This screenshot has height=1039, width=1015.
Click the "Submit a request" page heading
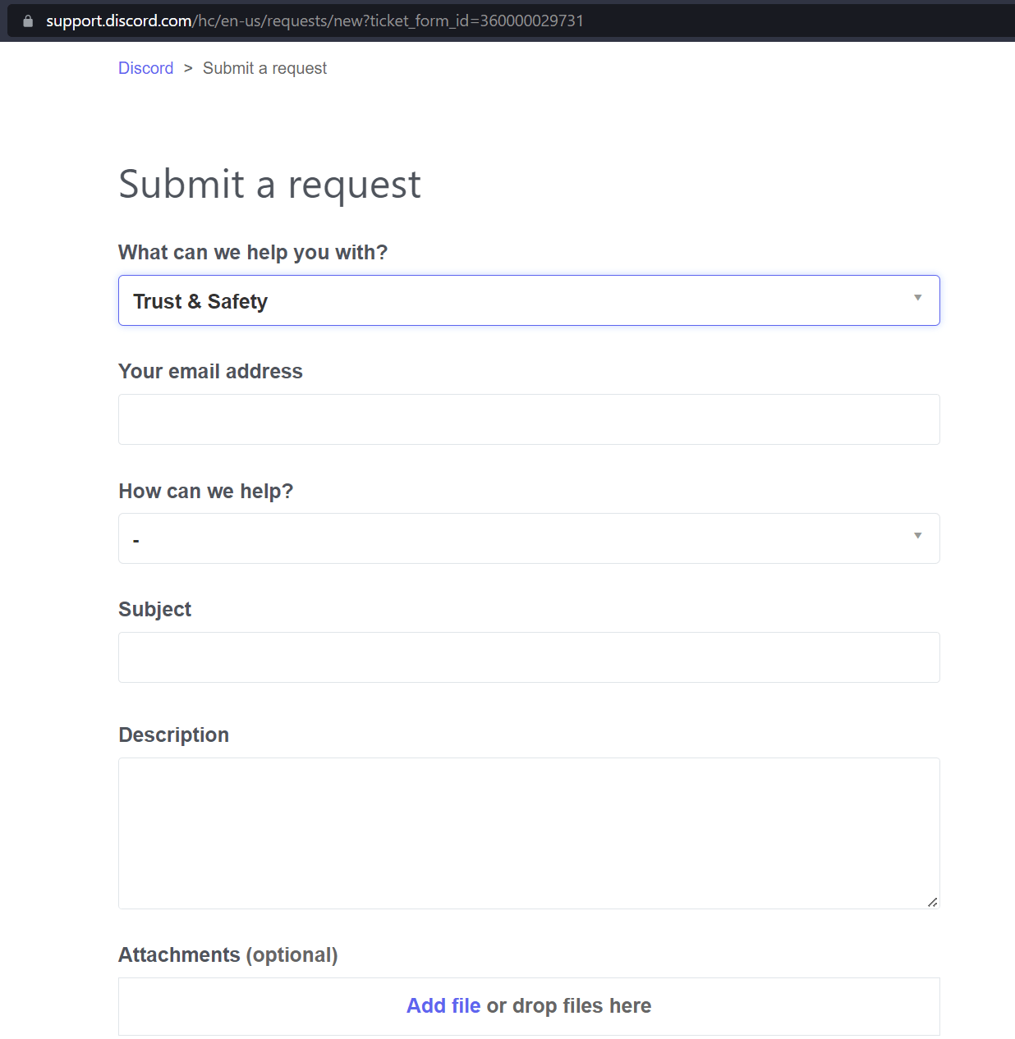tap(269, 185)
